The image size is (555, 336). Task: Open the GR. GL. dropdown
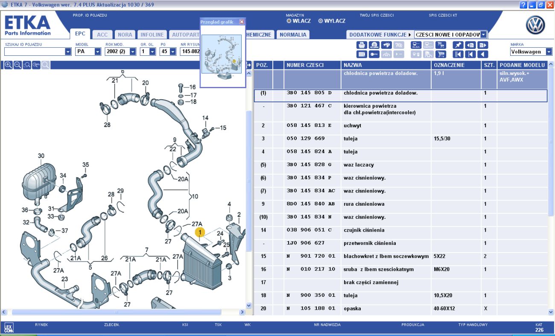(x=152, y=52)
